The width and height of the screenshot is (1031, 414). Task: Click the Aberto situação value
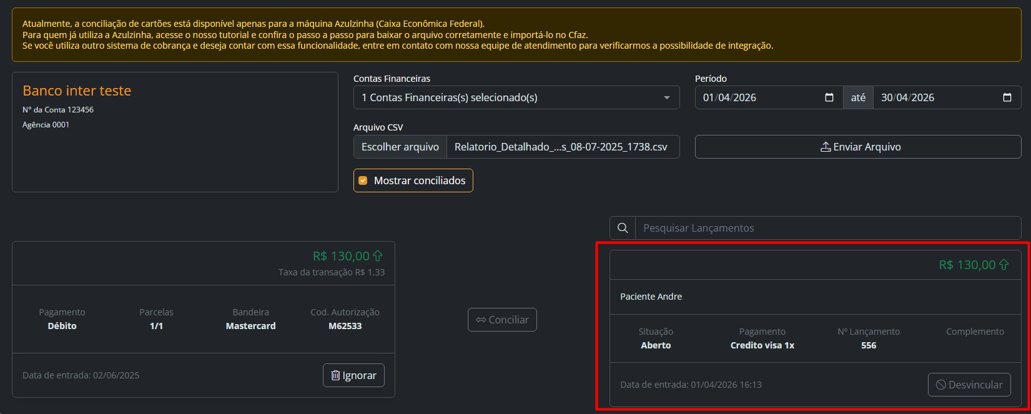(x=656, y=345)
